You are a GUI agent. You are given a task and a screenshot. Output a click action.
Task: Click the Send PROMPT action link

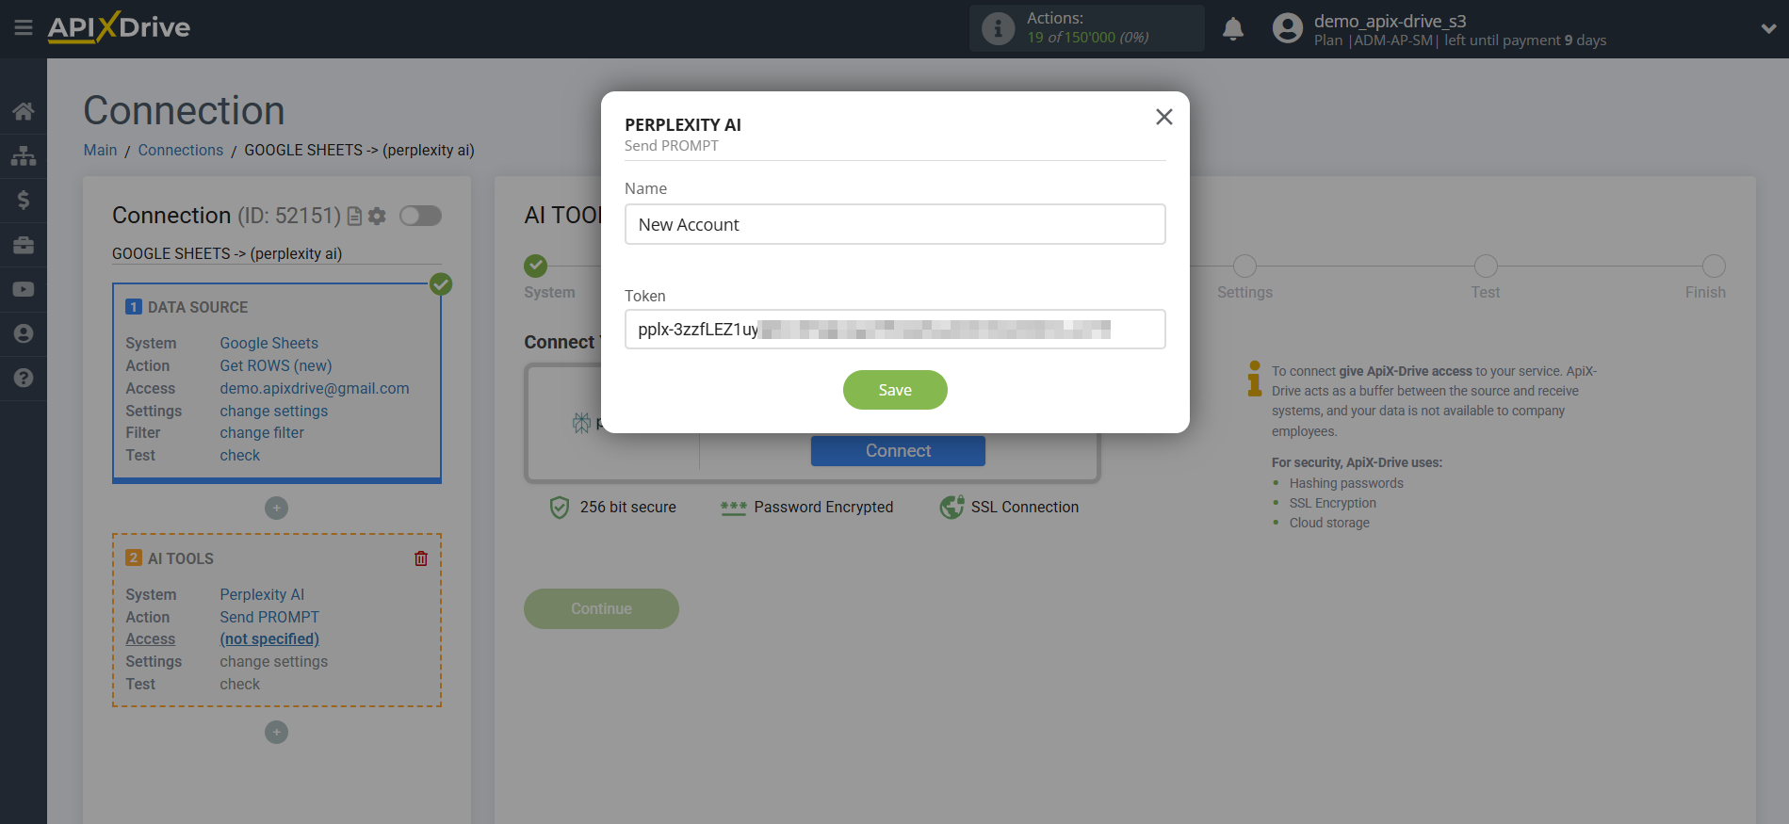tap(269, 617)
